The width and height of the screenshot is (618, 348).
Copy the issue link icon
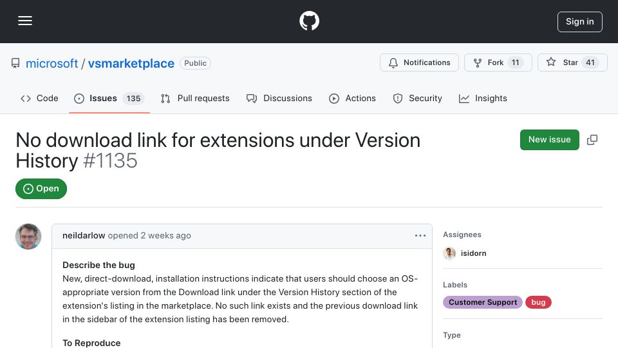592,140
